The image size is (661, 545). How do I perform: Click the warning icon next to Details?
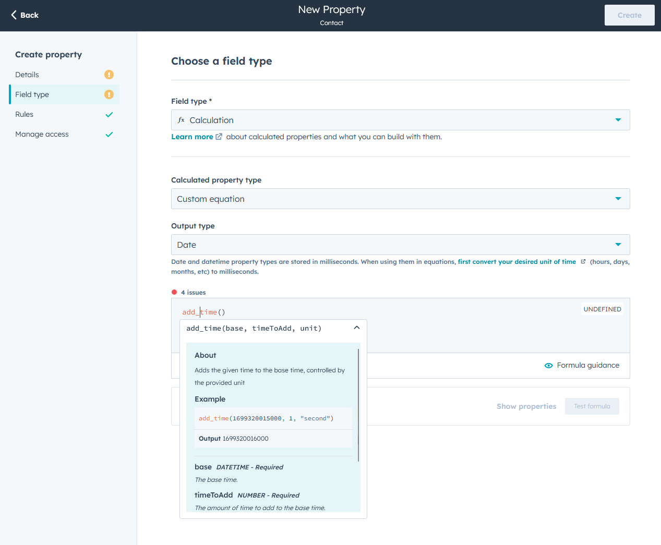point(109,75)
